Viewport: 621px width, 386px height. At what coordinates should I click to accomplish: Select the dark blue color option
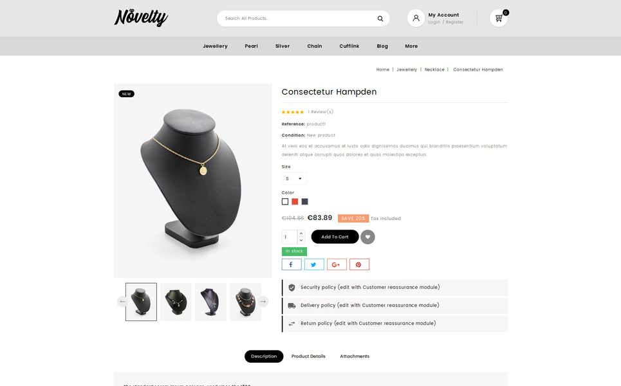(x=304, y=201)
